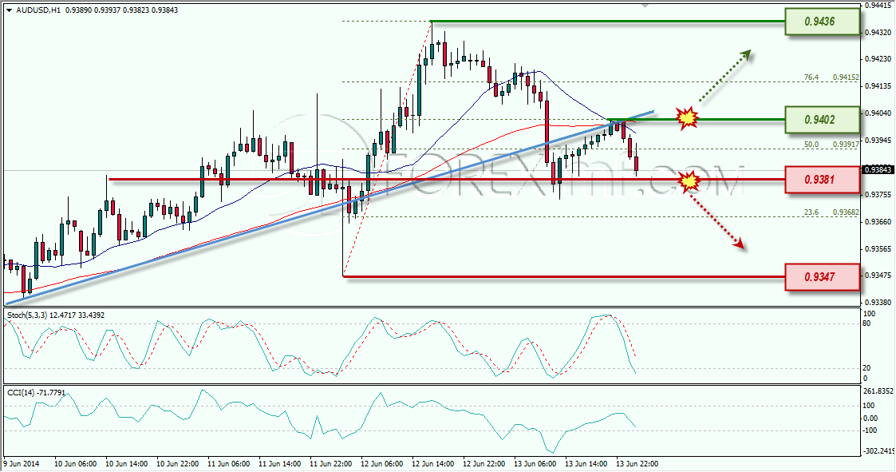
Task: Click the lower breakdown starburst icon
Action: click(690, 181)
